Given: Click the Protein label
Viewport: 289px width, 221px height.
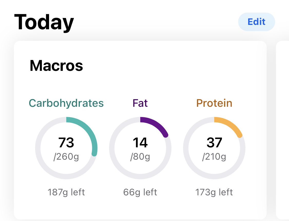Looking at the screenshot, I should (214, 103).
